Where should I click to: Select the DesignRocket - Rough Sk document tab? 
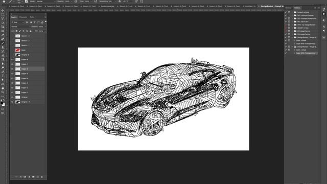[x=272, y=6]
